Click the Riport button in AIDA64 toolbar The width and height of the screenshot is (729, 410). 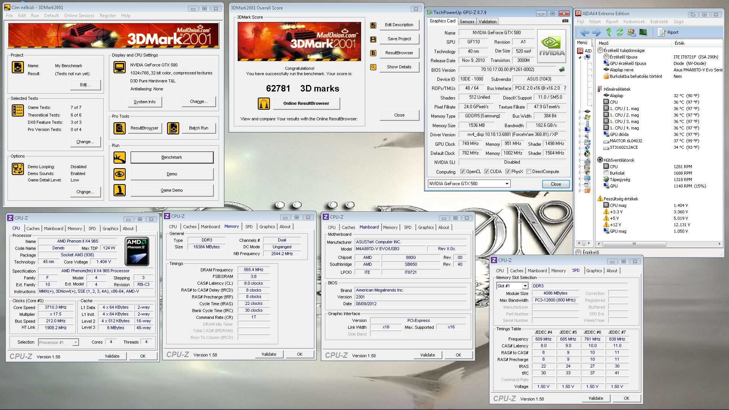[669, 32]
